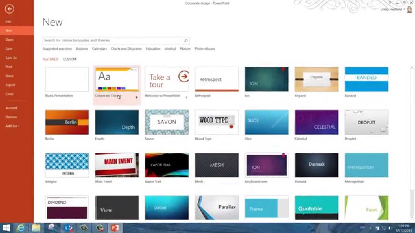The width and height of the screenshot is (415, 233).
Task: Select the Ion Boardroom theme
Action: point(267,165)
